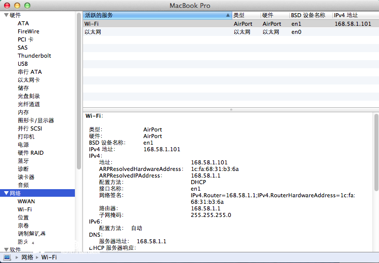Click the splitter handle above Wi-Fi details

pos(231,109)
